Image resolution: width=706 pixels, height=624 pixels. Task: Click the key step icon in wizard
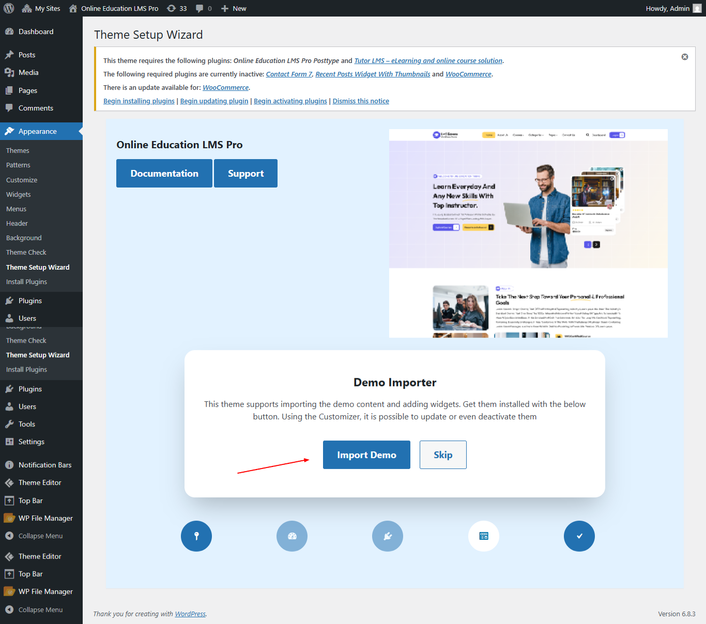click(196, 536)
